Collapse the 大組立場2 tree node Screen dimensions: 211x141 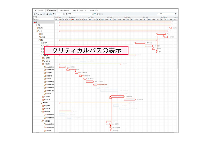pyautogui.click(x=40, y=103)
